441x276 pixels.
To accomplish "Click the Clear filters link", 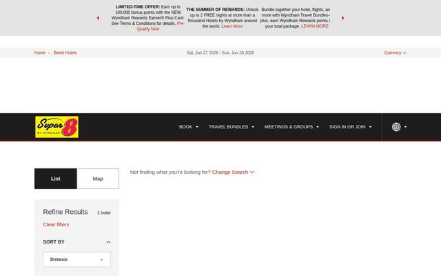I will coord(56,224).
